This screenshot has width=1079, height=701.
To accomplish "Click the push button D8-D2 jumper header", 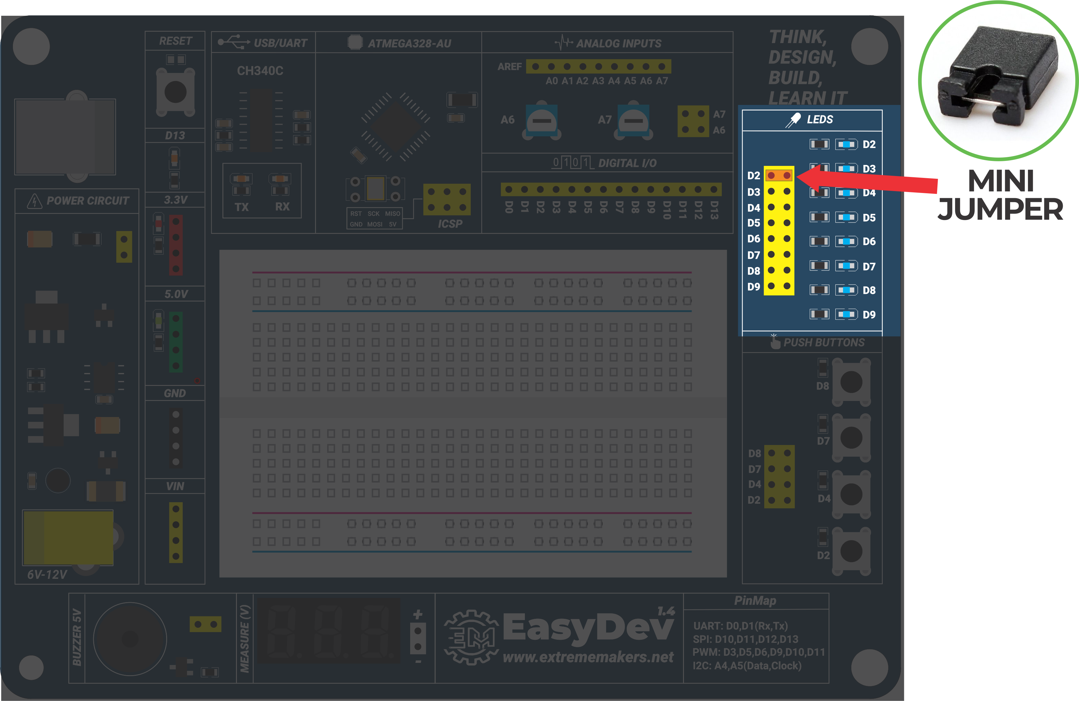I will coord(779,477).
